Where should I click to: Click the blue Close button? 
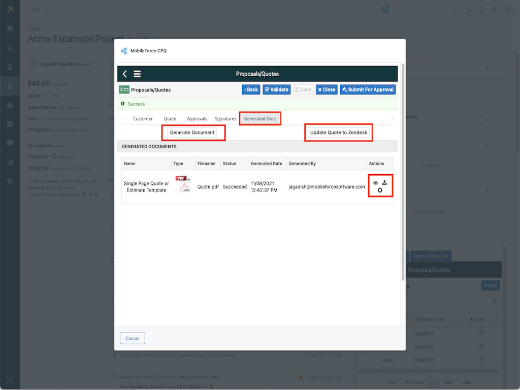(327, 89)
